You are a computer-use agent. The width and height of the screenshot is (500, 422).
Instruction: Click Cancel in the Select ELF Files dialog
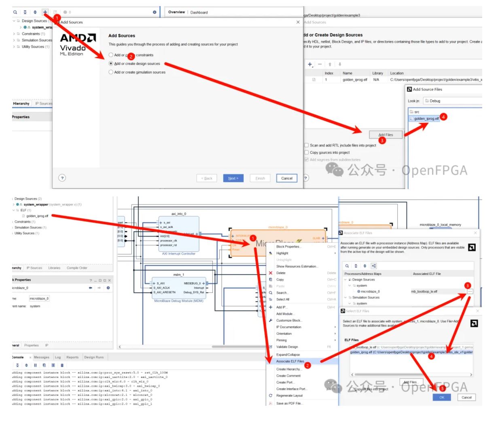(466, 397)
